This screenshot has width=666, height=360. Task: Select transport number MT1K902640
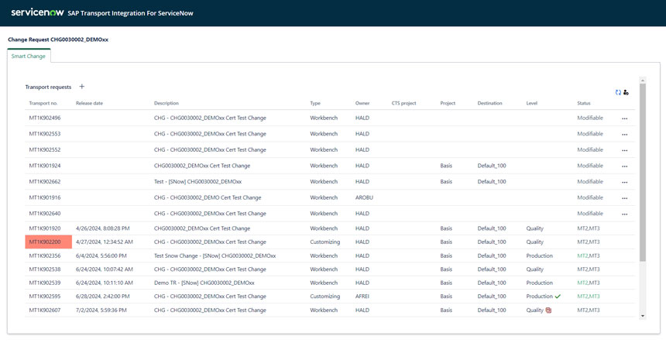point(45,214)
